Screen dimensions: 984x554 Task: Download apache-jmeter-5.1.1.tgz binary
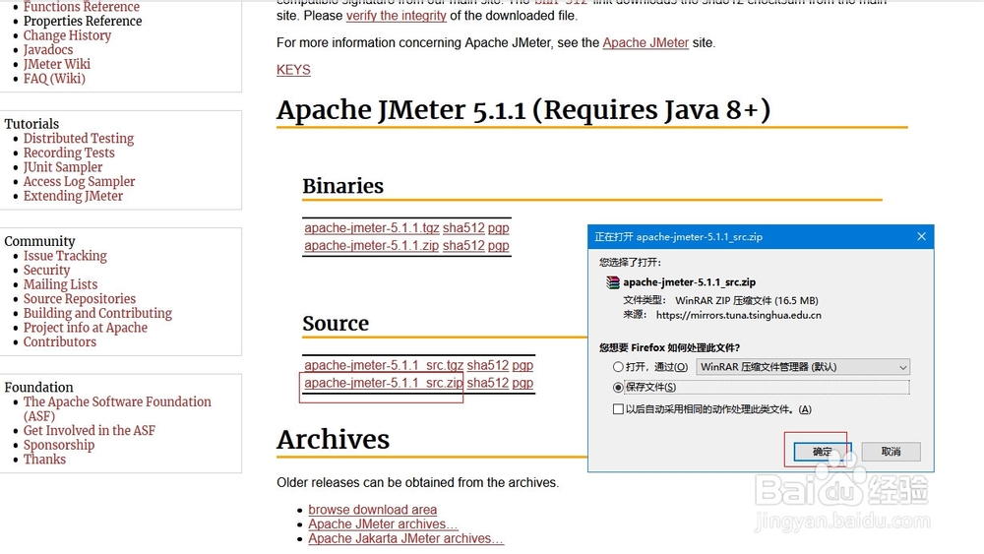(x=372, y=227)
